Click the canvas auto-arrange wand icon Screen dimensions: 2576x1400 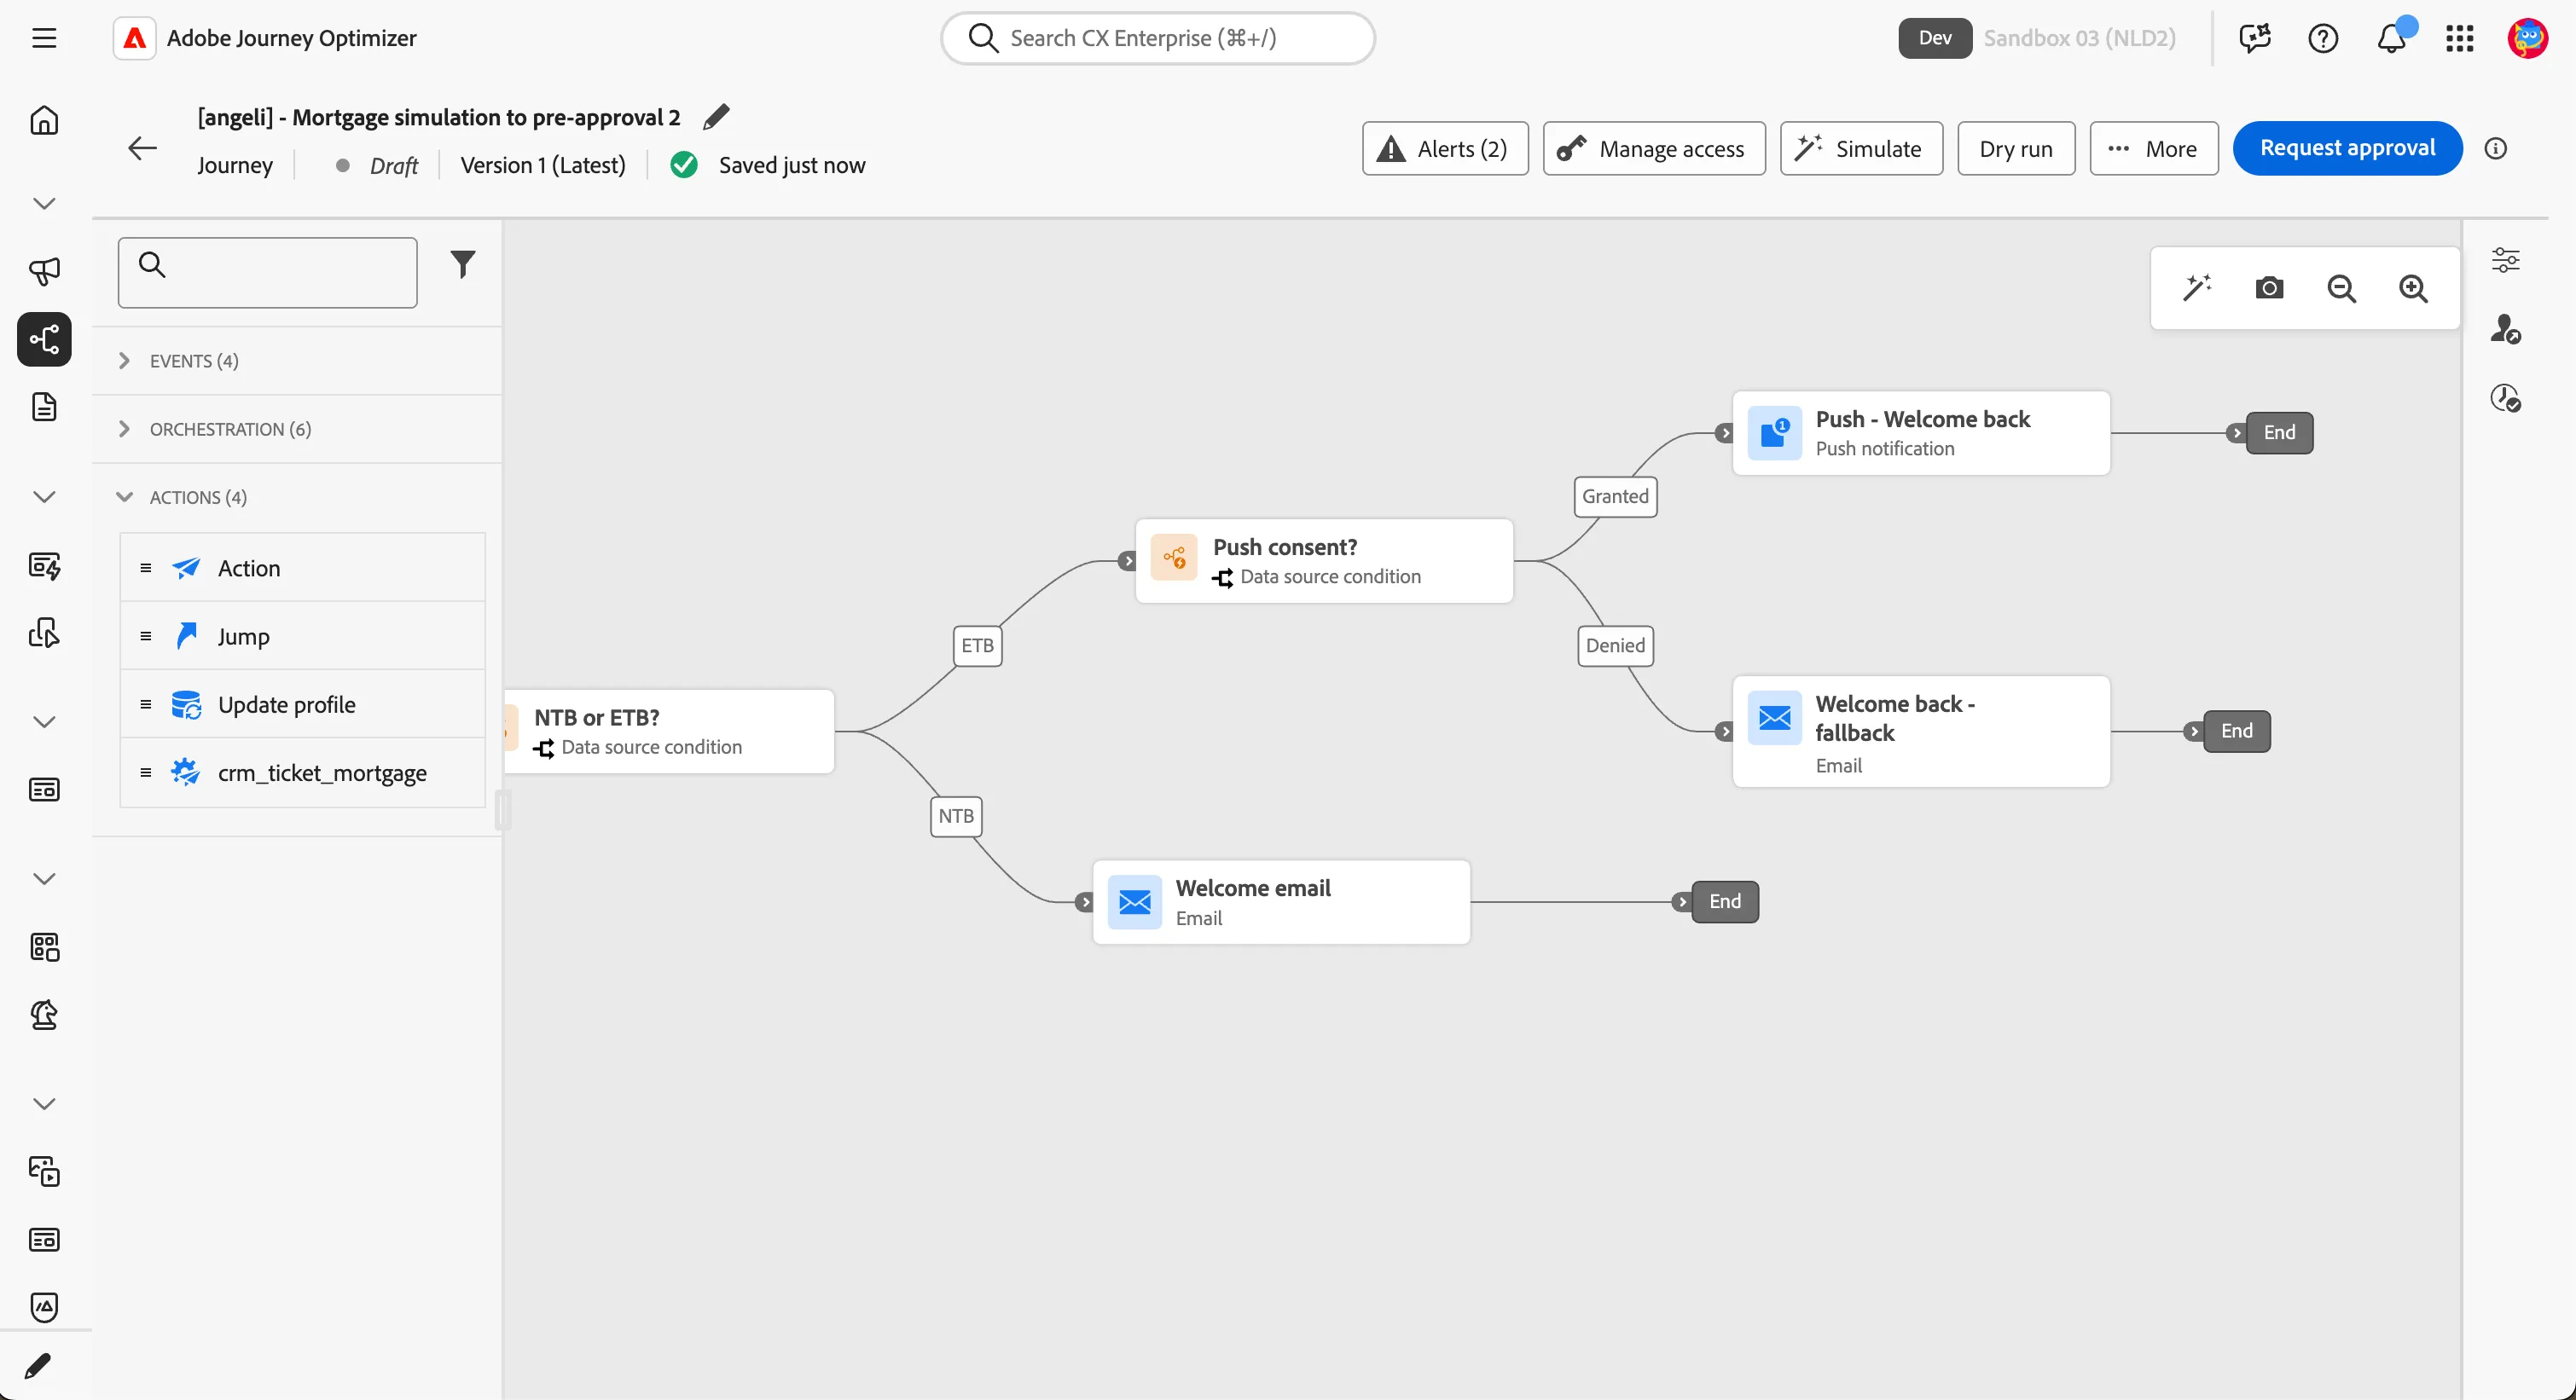click(x=2197, y=289)
